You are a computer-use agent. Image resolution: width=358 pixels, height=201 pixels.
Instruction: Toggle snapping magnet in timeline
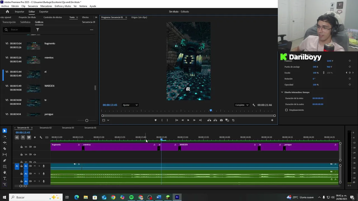pos(23,137)
